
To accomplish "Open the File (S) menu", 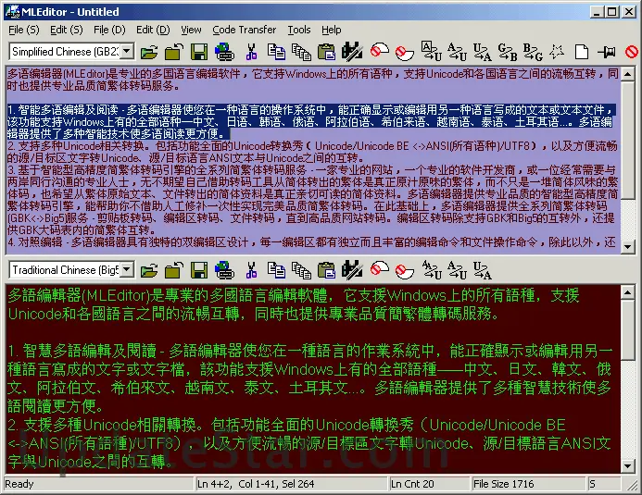I will click(x=24, y=30).
